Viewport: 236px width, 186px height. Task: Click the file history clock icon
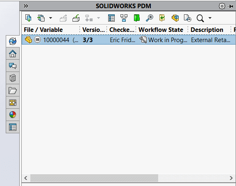[188, 18]
